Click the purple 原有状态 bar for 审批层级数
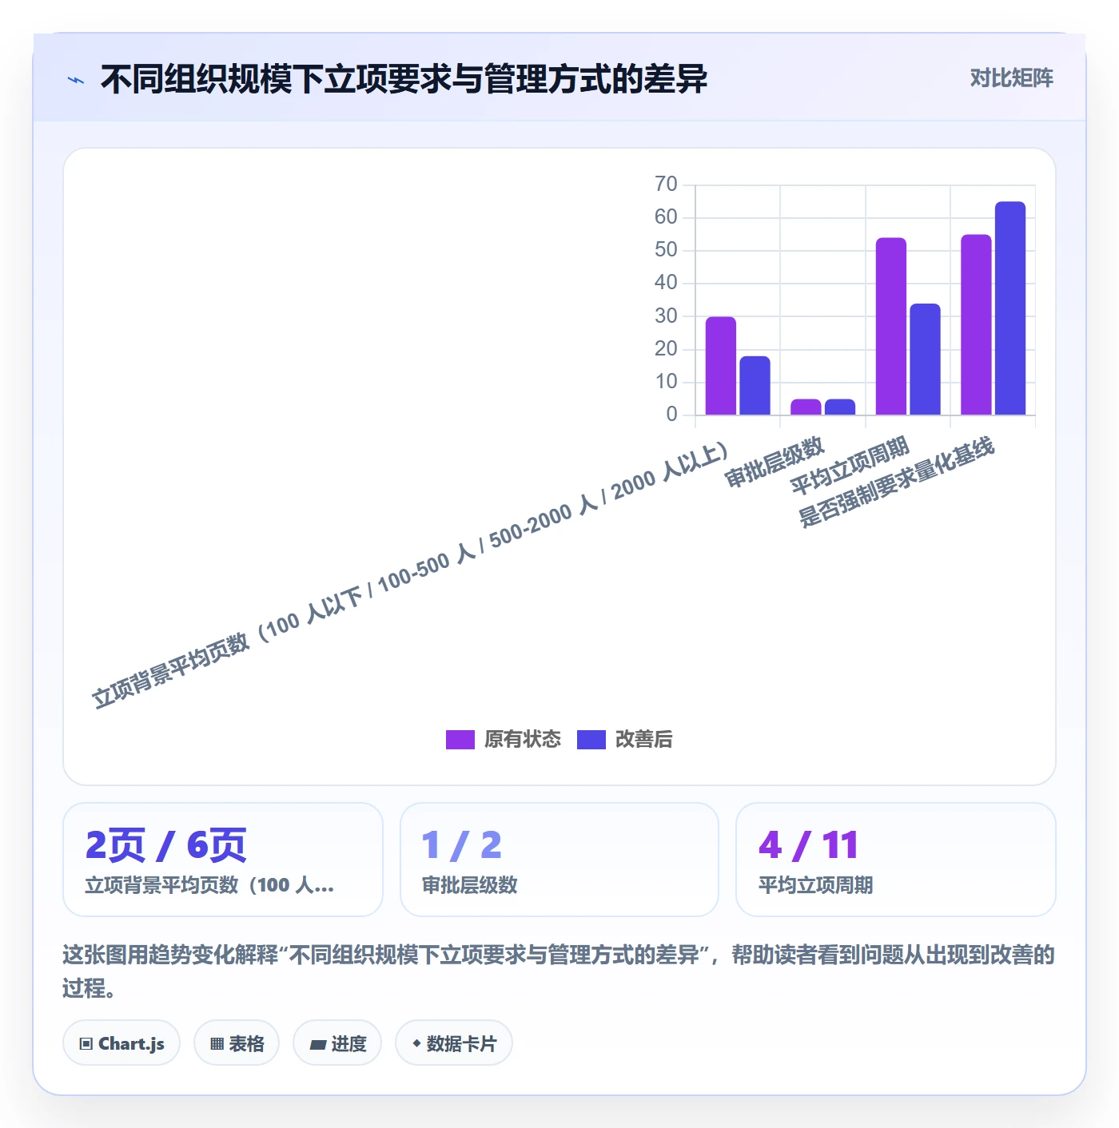The height and width of the screenshot is (1128, 1119). point(806,407)
